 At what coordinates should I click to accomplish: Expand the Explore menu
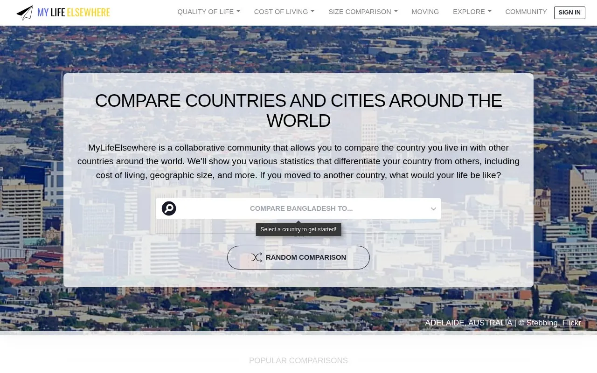(x=472, y=12)
